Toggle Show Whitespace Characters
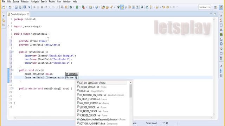The image size is (225, 126). (137, 7)
